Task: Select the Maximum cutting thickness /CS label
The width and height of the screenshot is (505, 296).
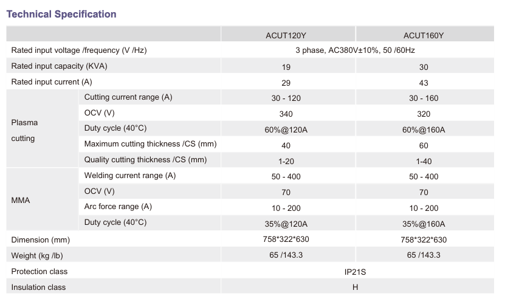Action: tap(150, 145)
